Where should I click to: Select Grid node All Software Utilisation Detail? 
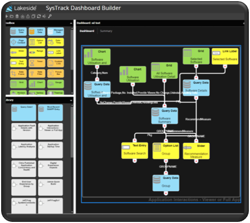click(164, 70)
